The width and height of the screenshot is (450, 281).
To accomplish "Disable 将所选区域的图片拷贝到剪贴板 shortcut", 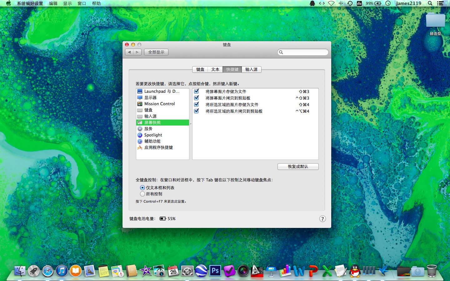I will click(196, 111).
